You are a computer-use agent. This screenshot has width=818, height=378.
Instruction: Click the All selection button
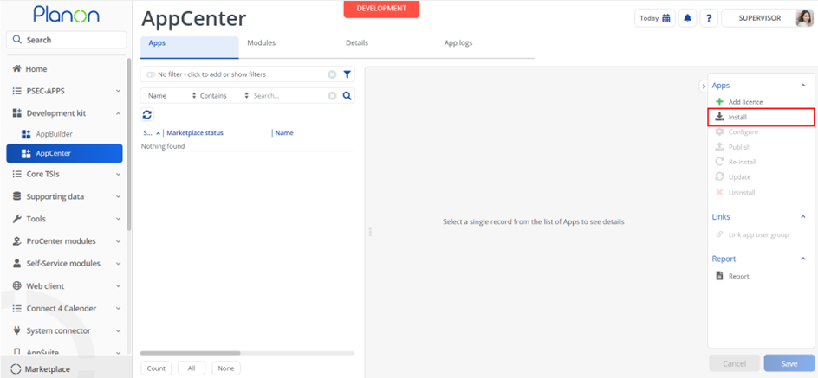192,368
